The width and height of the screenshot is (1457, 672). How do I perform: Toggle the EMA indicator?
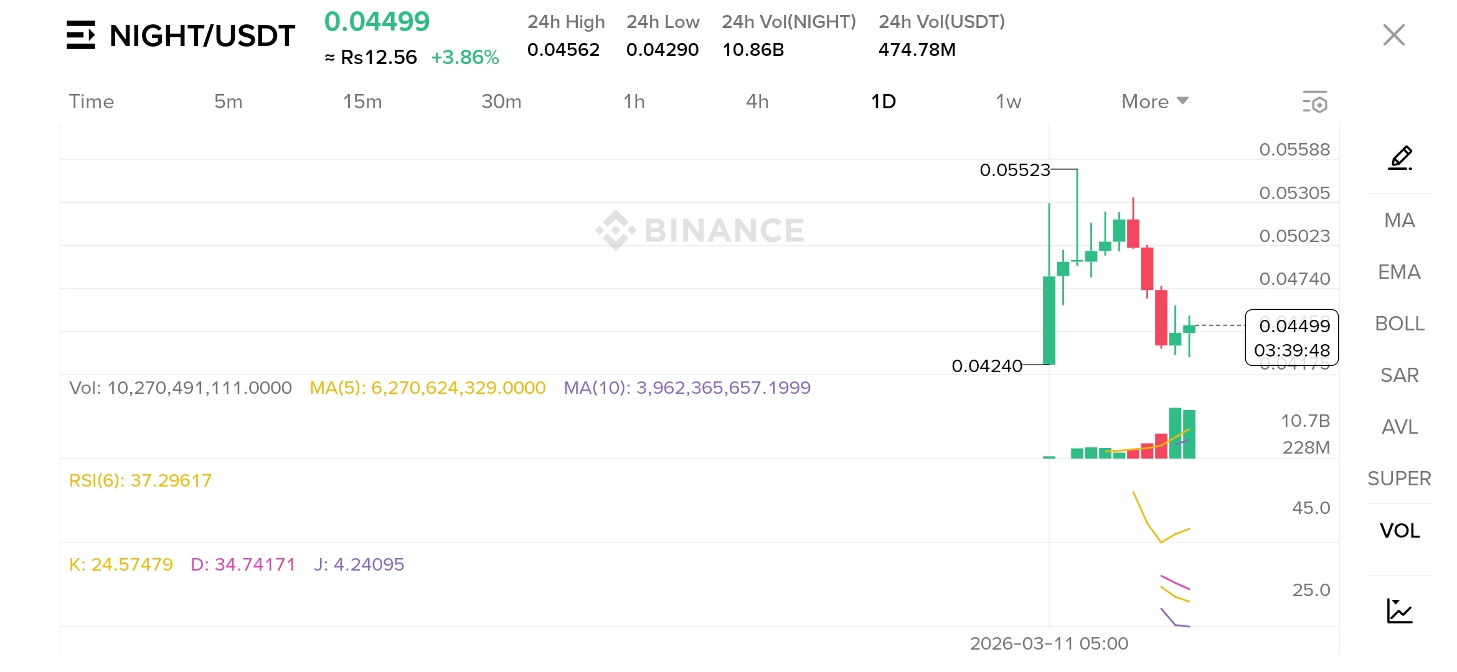(1400, 272)
